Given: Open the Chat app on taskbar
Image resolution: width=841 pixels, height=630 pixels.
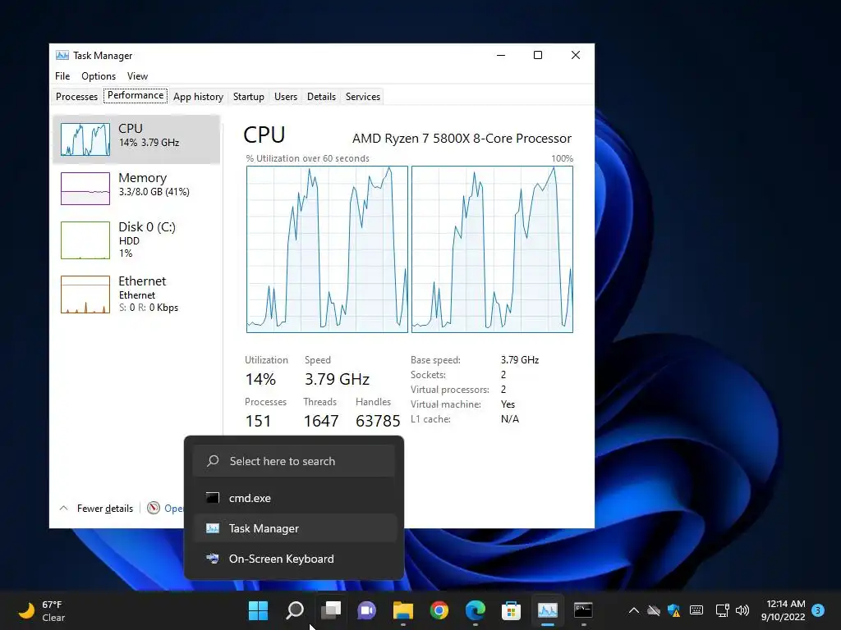Looking at the screenshot, I should click(367, 610).
